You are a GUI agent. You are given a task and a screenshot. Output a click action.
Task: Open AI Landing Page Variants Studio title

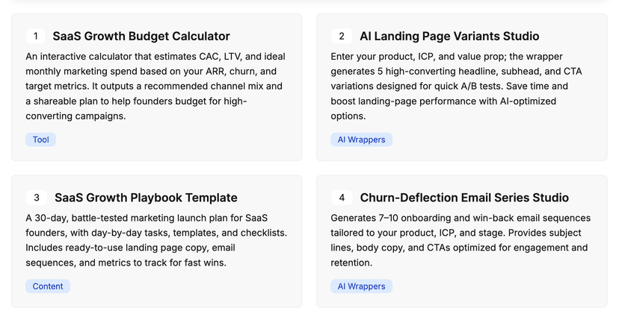[449, 36]
